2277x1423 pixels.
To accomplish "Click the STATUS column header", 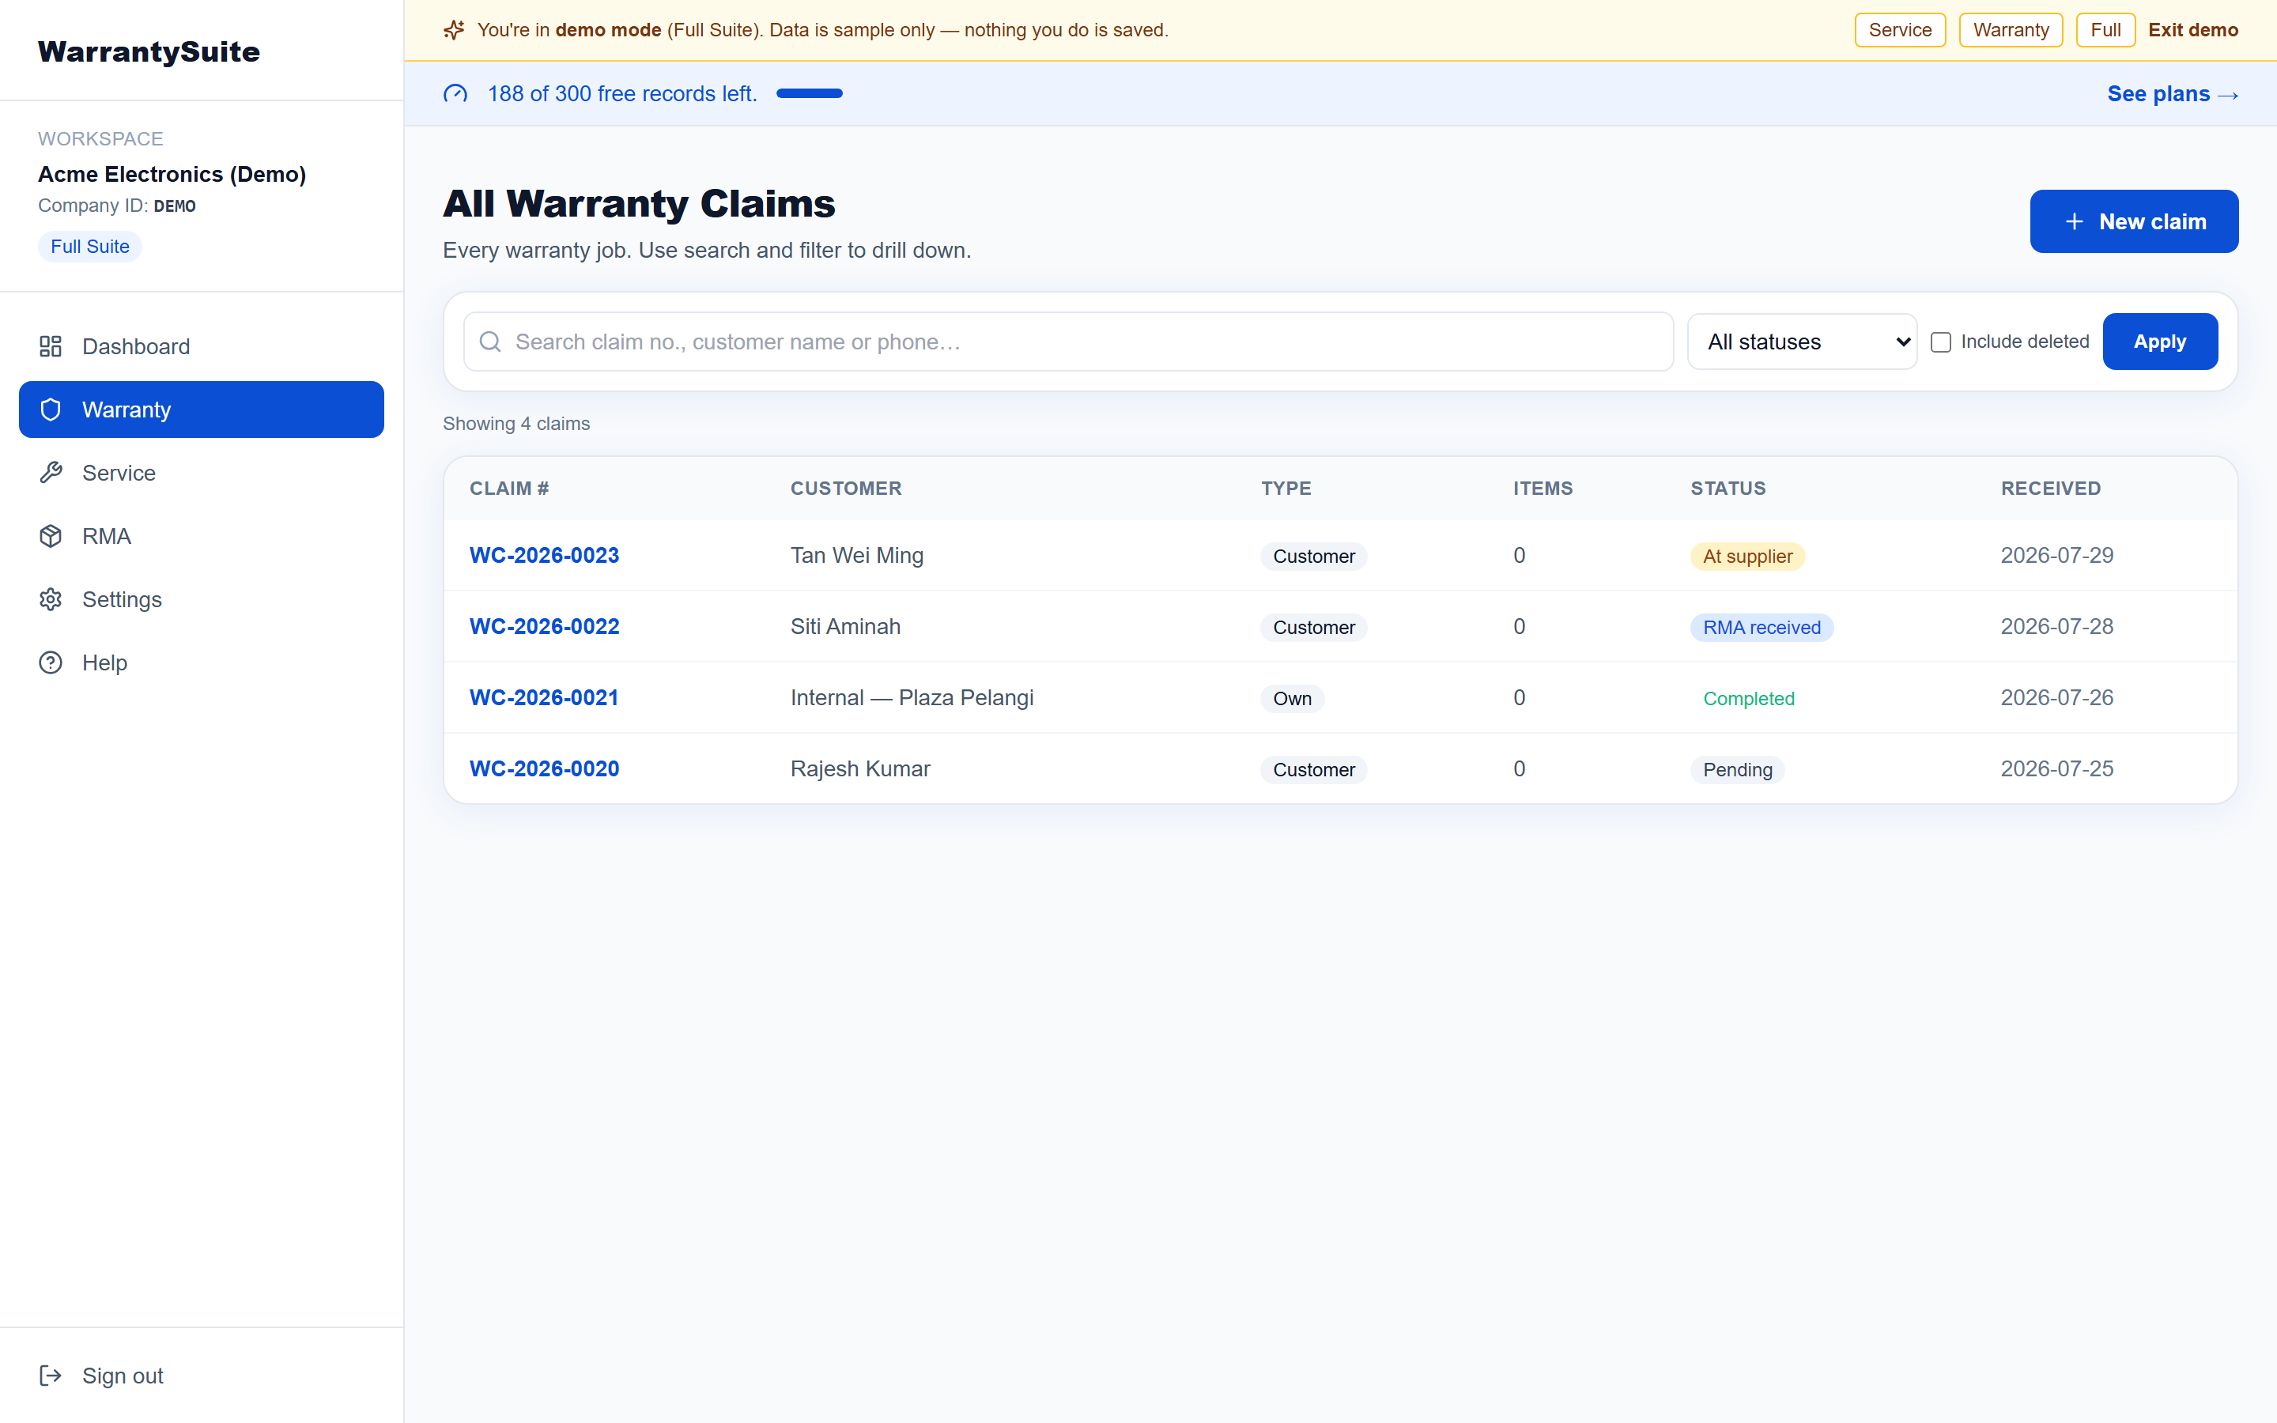I will (1728, 489).
